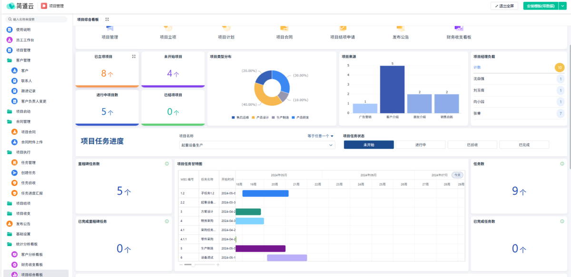Image resolution: width=571 pixels, height=277 pixels.
Task: Select the 进行中 task status filter
Action: 421,145
